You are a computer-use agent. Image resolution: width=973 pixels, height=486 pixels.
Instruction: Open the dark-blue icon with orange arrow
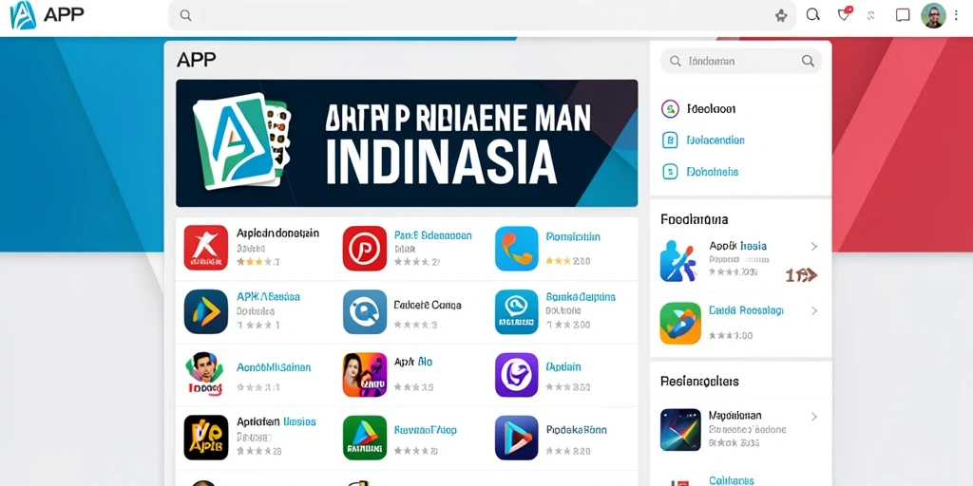206,311
